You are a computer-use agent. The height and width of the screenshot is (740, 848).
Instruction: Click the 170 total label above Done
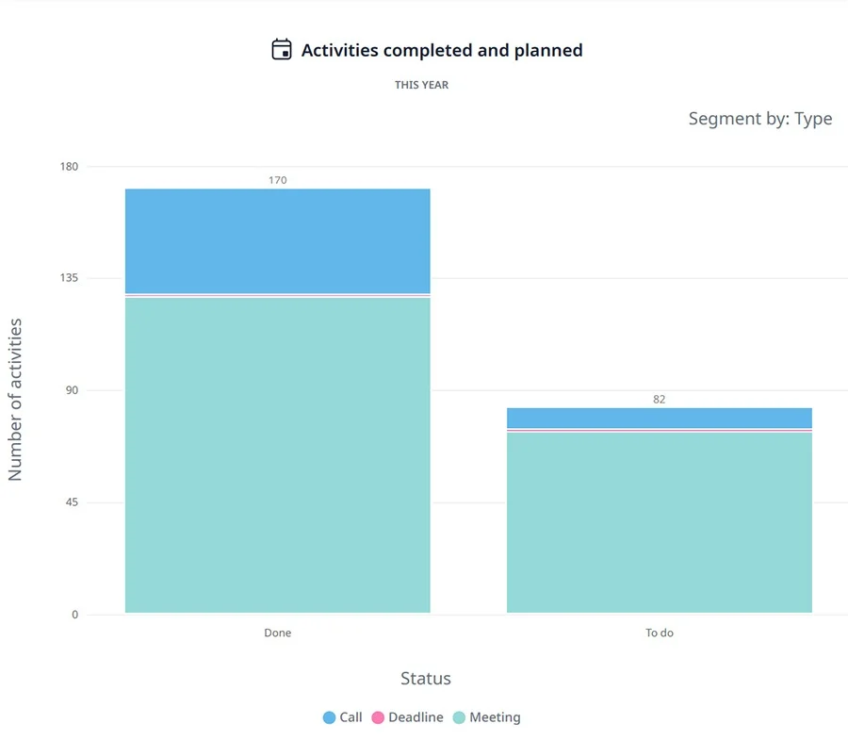[277, 180]
